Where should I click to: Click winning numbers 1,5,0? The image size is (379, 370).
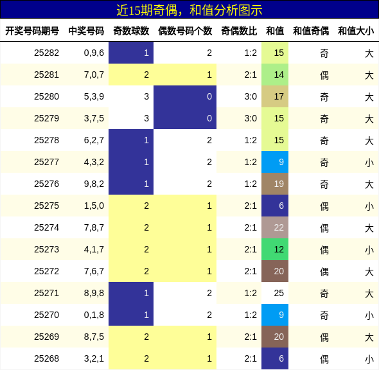[94, 206]
